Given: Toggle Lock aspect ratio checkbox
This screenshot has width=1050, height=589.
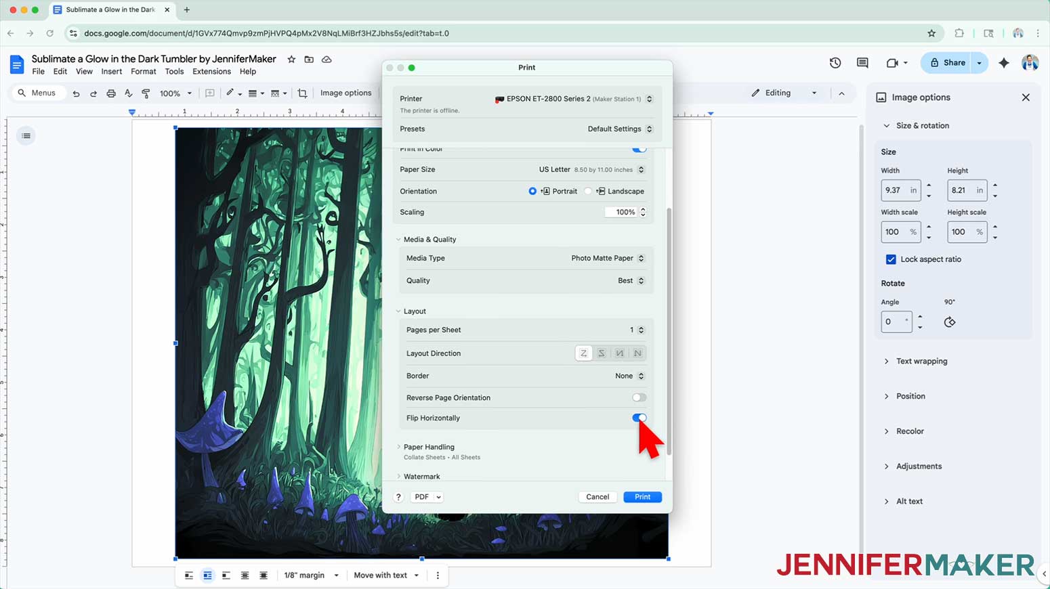Looking at the screenshot, I should coord(891,259).
